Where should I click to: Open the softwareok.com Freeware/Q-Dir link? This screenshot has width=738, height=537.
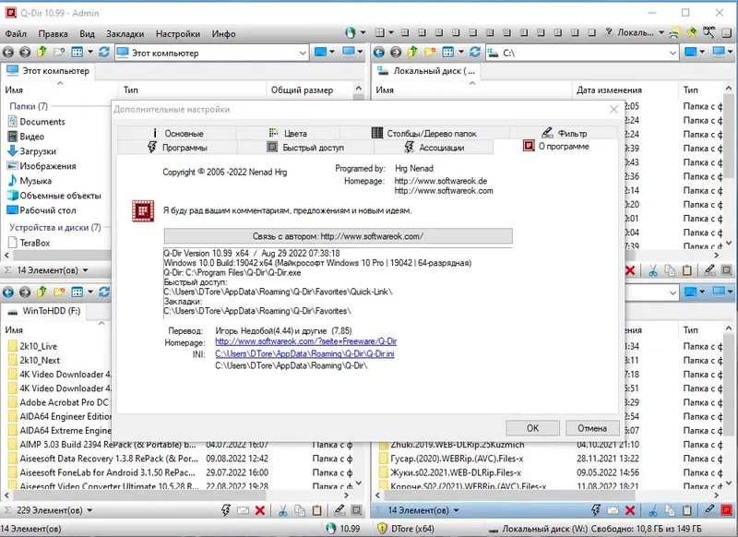[306, 341]
